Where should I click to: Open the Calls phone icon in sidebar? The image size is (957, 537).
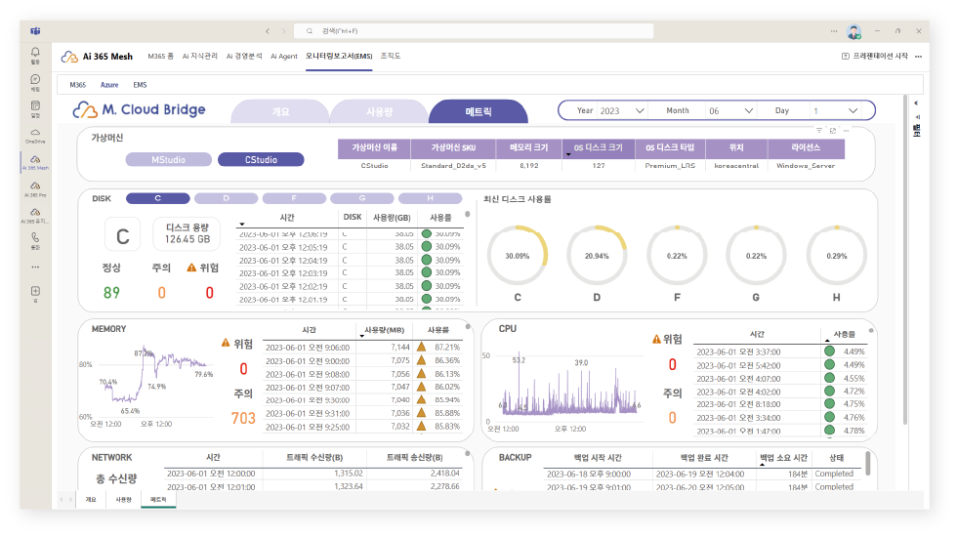pos(35,237)
